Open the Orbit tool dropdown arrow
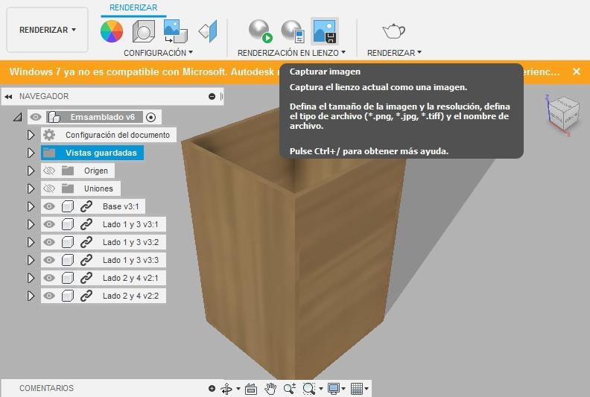The height and width of the screenshot is (397, 590). click(x=238, y=389)
